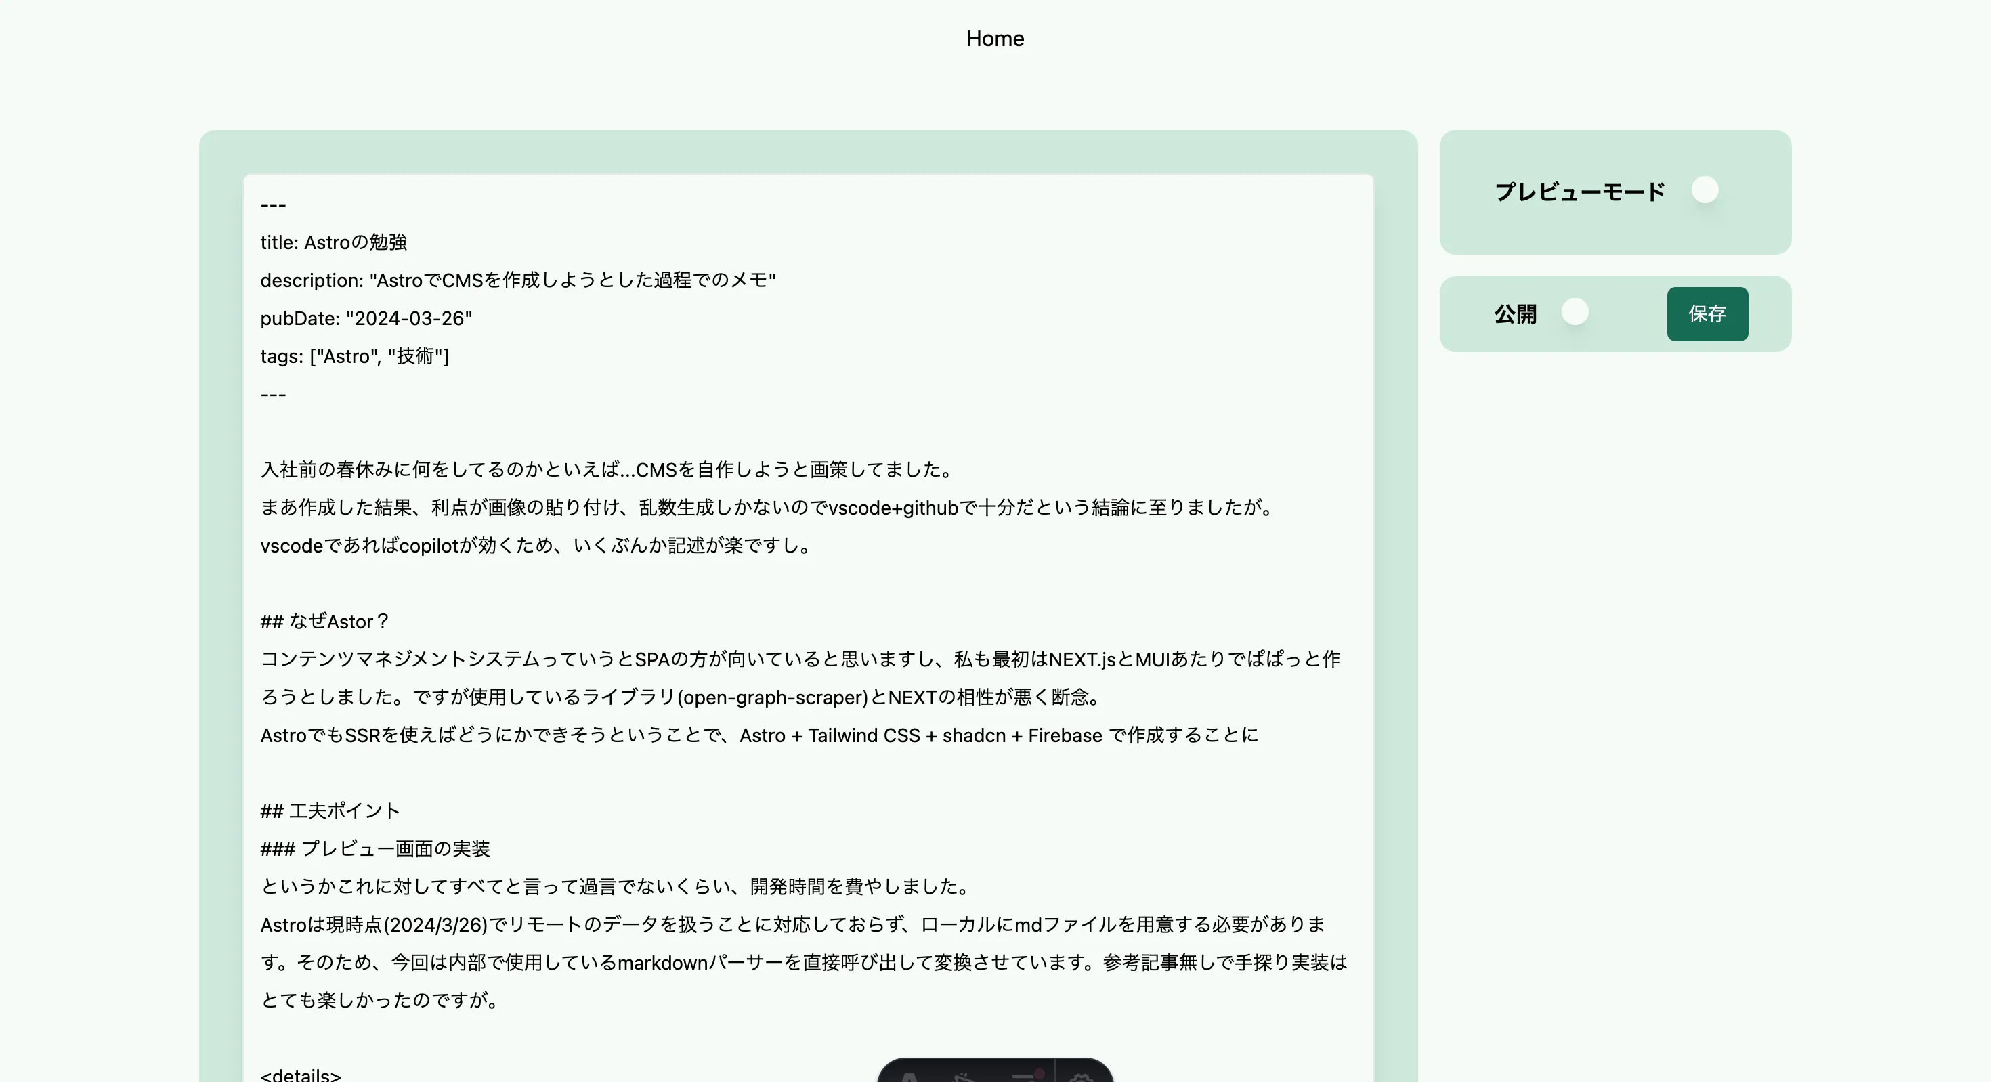This screenshot has width=1991, height=1082.
Task: Click the 'description:' frontmatter line
Action: [518, 280]
